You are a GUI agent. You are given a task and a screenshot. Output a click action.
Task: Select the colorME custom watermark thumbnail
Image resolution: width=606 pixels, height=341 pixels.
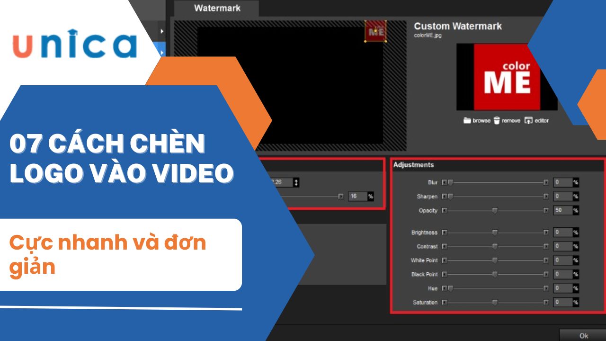tap(507, 77)
